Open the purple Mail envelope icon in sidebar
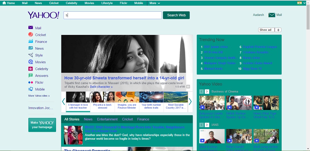This screenshot has height=151, width=310. point(31,28)
